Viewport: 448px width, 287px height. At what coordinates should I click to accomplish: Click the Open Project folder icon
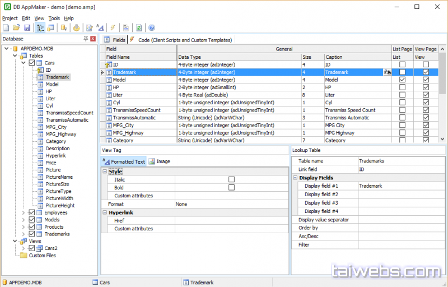pos(16,27)
